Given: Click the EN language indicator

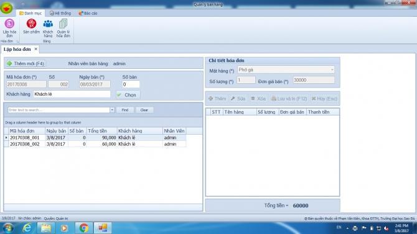Looking at the screenshot, I should (x=339, y=227).
